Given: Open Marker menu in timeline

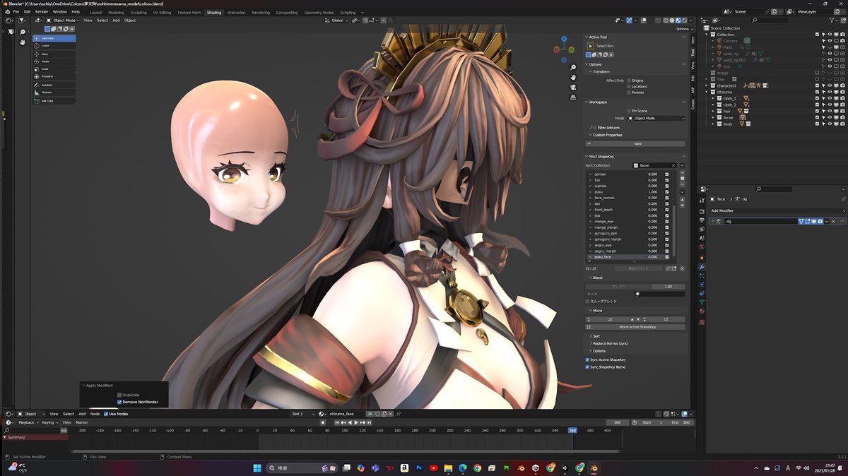Looking at the screenshot, I should click(x=82, y=422).
